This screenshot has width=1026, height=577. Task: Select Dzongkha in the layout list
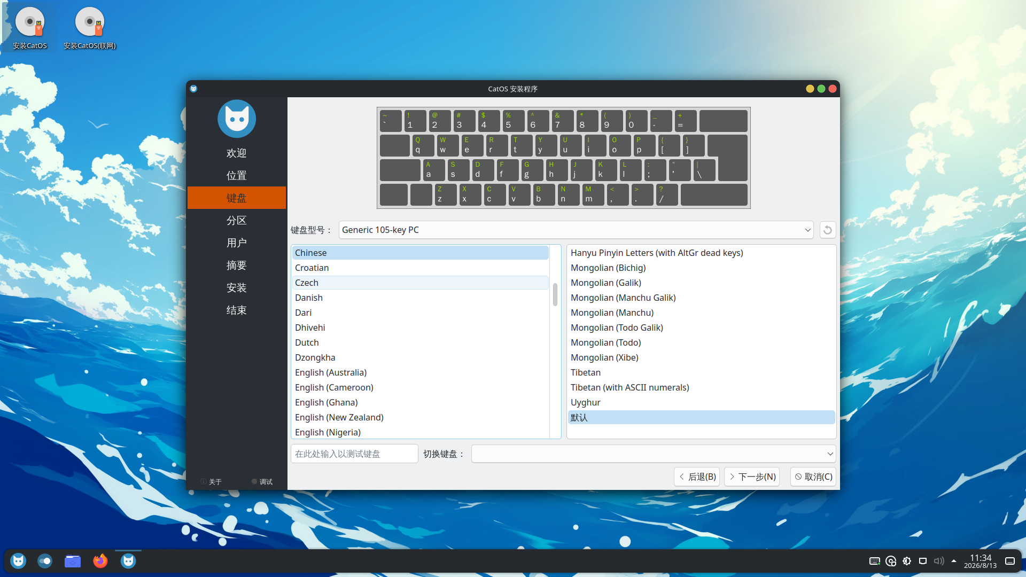pyautogui.click(x=421, y=357)
